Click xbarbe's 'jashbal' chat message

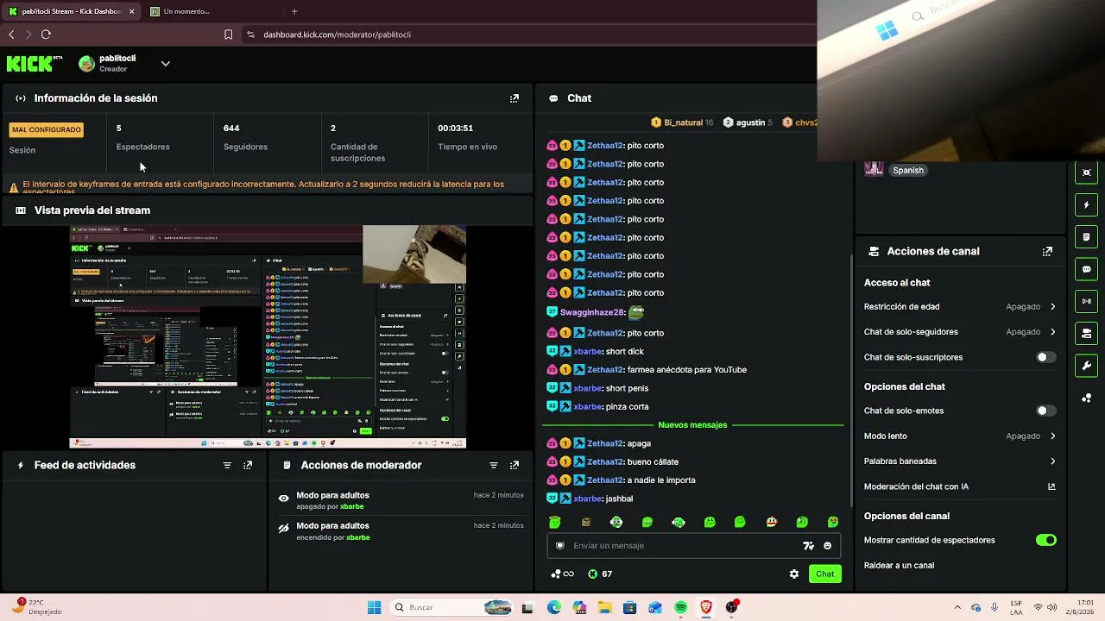tap(619, 499)
